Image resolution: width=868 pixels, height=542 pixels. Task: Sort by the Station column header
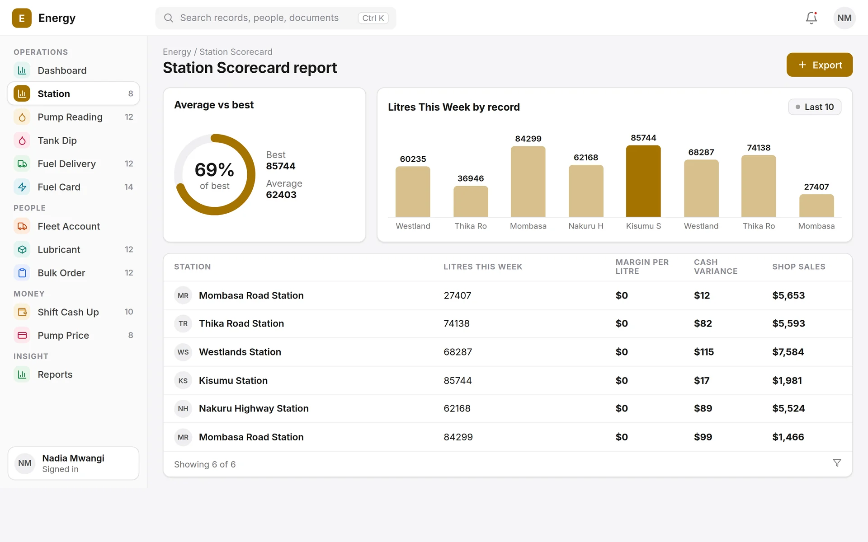[193, 267]
